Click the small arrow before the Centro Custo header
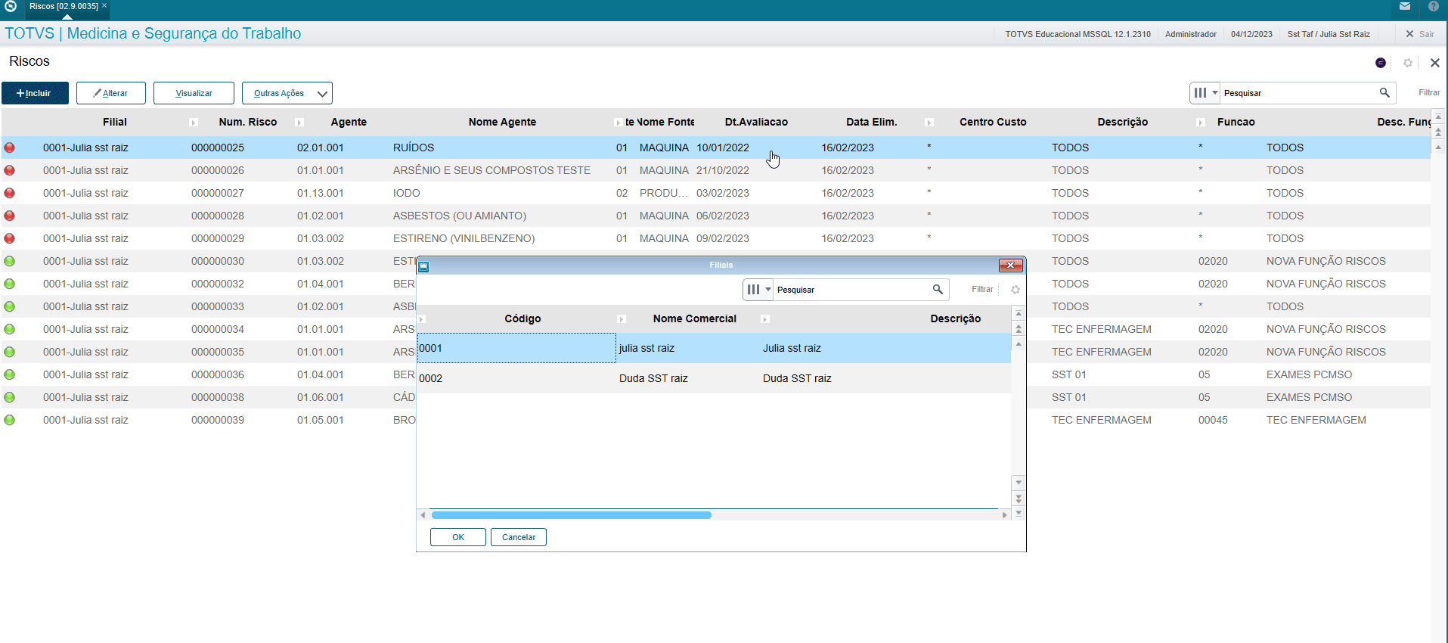This screenshot has width=1448, height=643. (929, 123)
